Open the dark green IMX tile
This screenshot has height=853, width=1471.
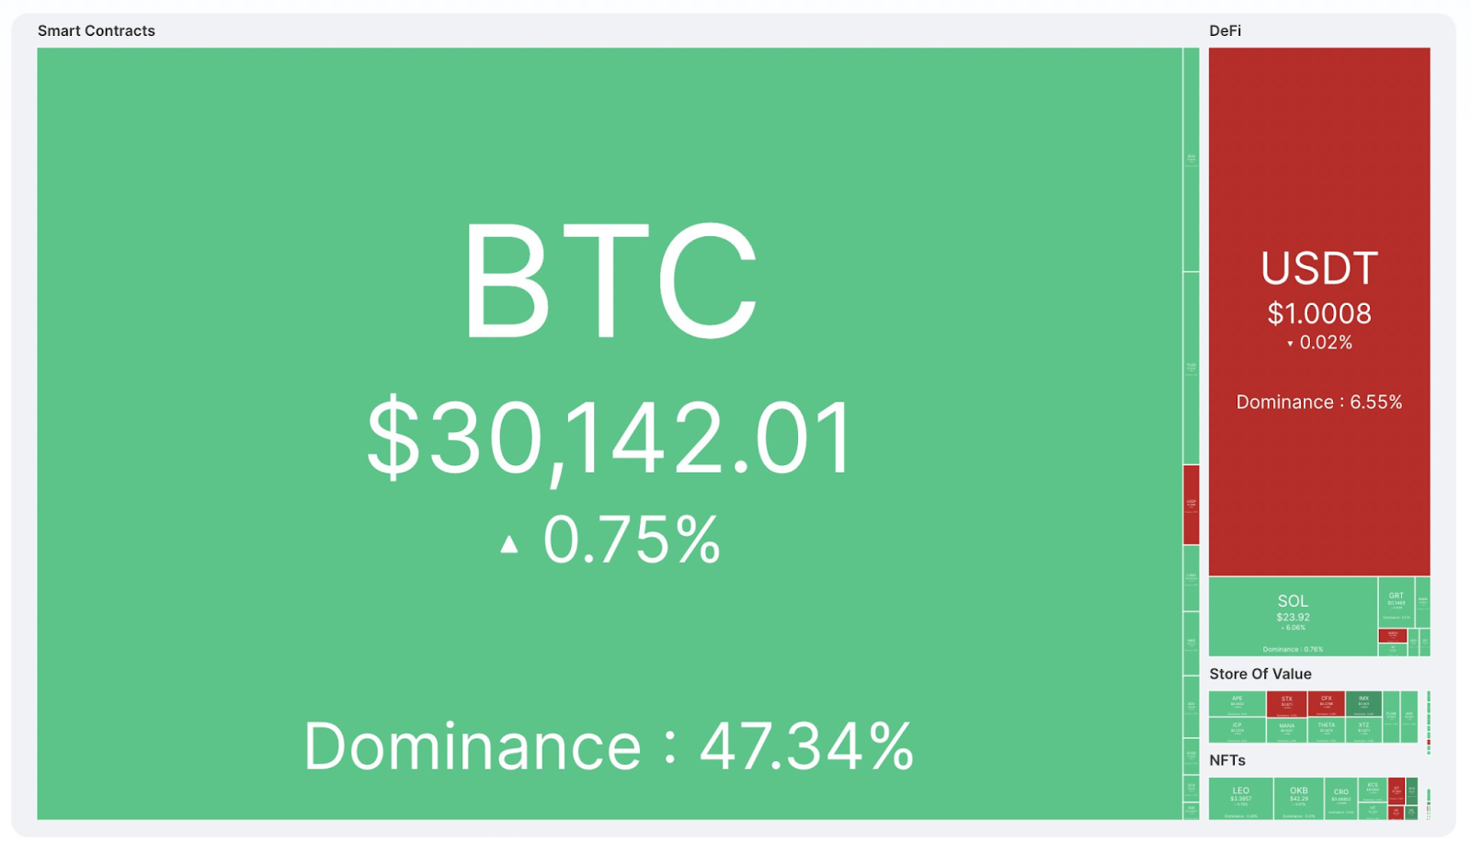coord(1363,704)
